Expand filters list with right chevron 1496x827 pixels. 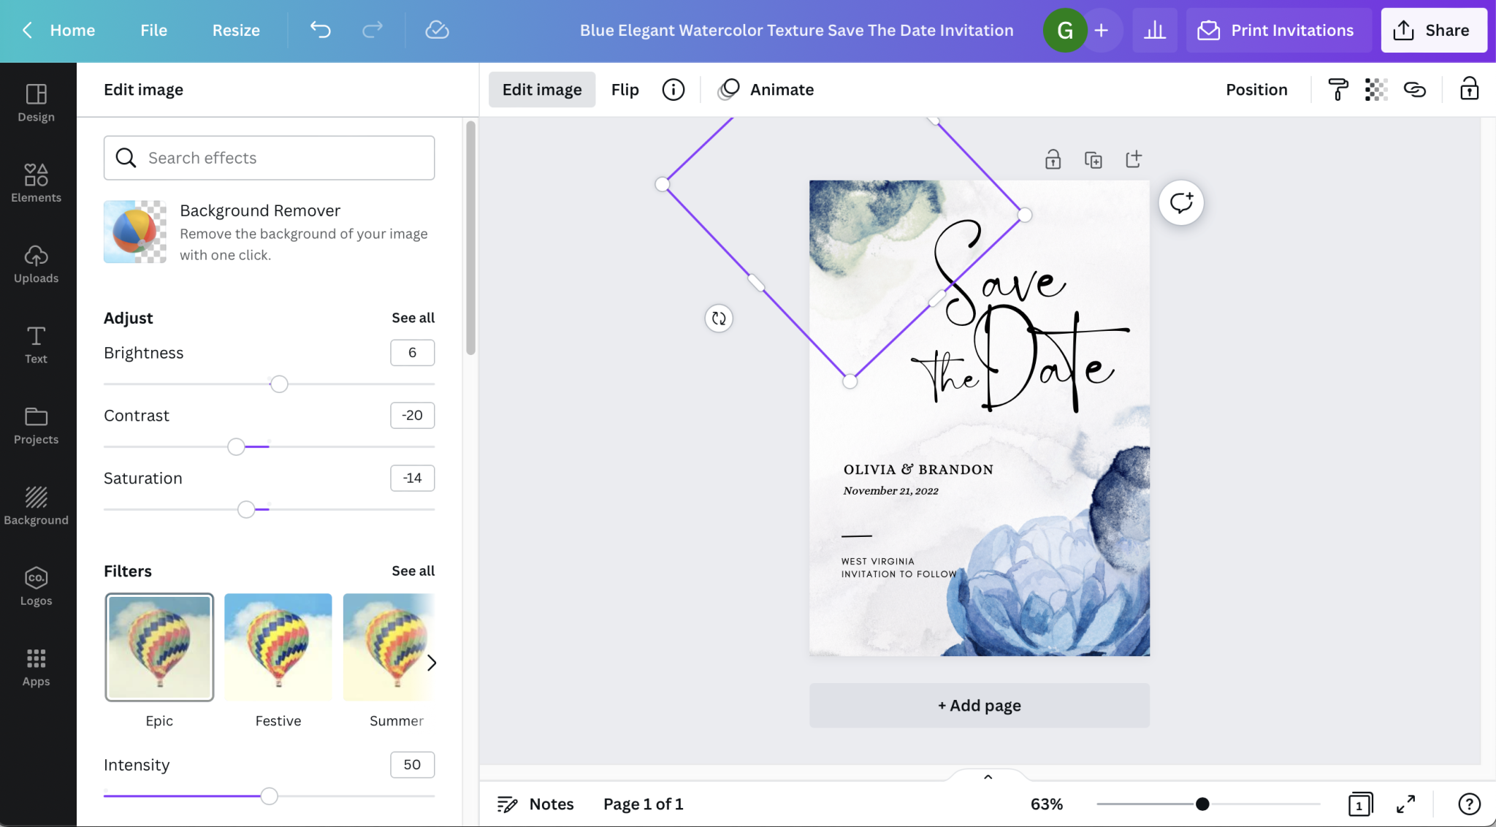point(432,663)
